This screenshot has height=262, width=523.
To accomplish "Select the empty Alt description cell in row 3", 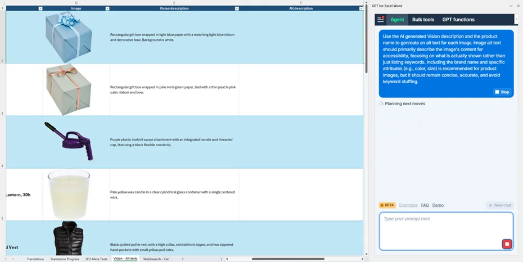I will [x=301, y=89].
